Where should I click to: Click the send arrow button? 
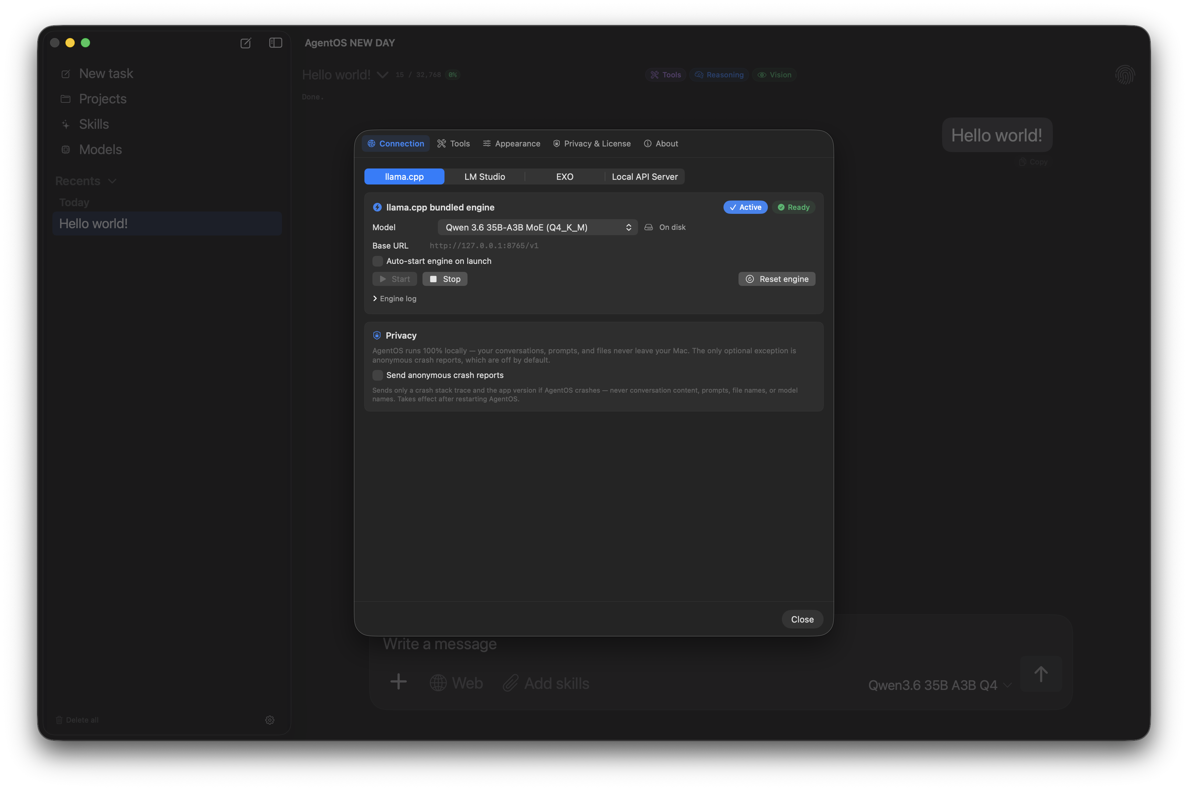[x=1041, y=674]
